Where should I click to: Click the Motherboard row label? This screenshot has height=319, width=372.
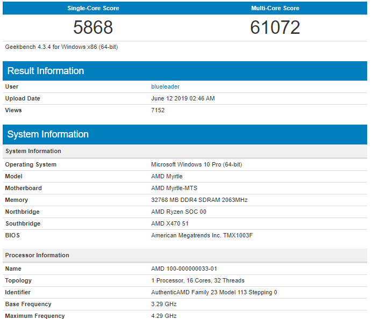point(24,188)
